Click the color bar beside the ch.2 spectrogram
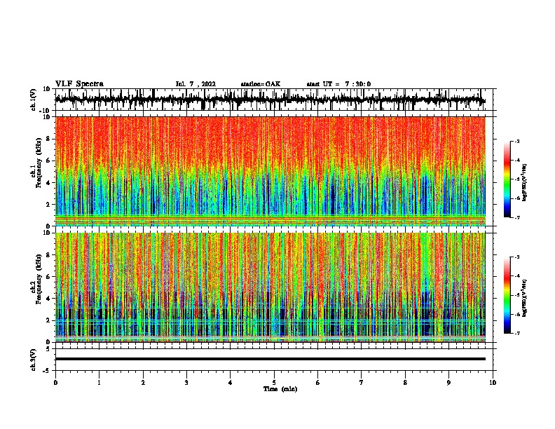This screenshot has width=555, height=429. coord(507,295)
